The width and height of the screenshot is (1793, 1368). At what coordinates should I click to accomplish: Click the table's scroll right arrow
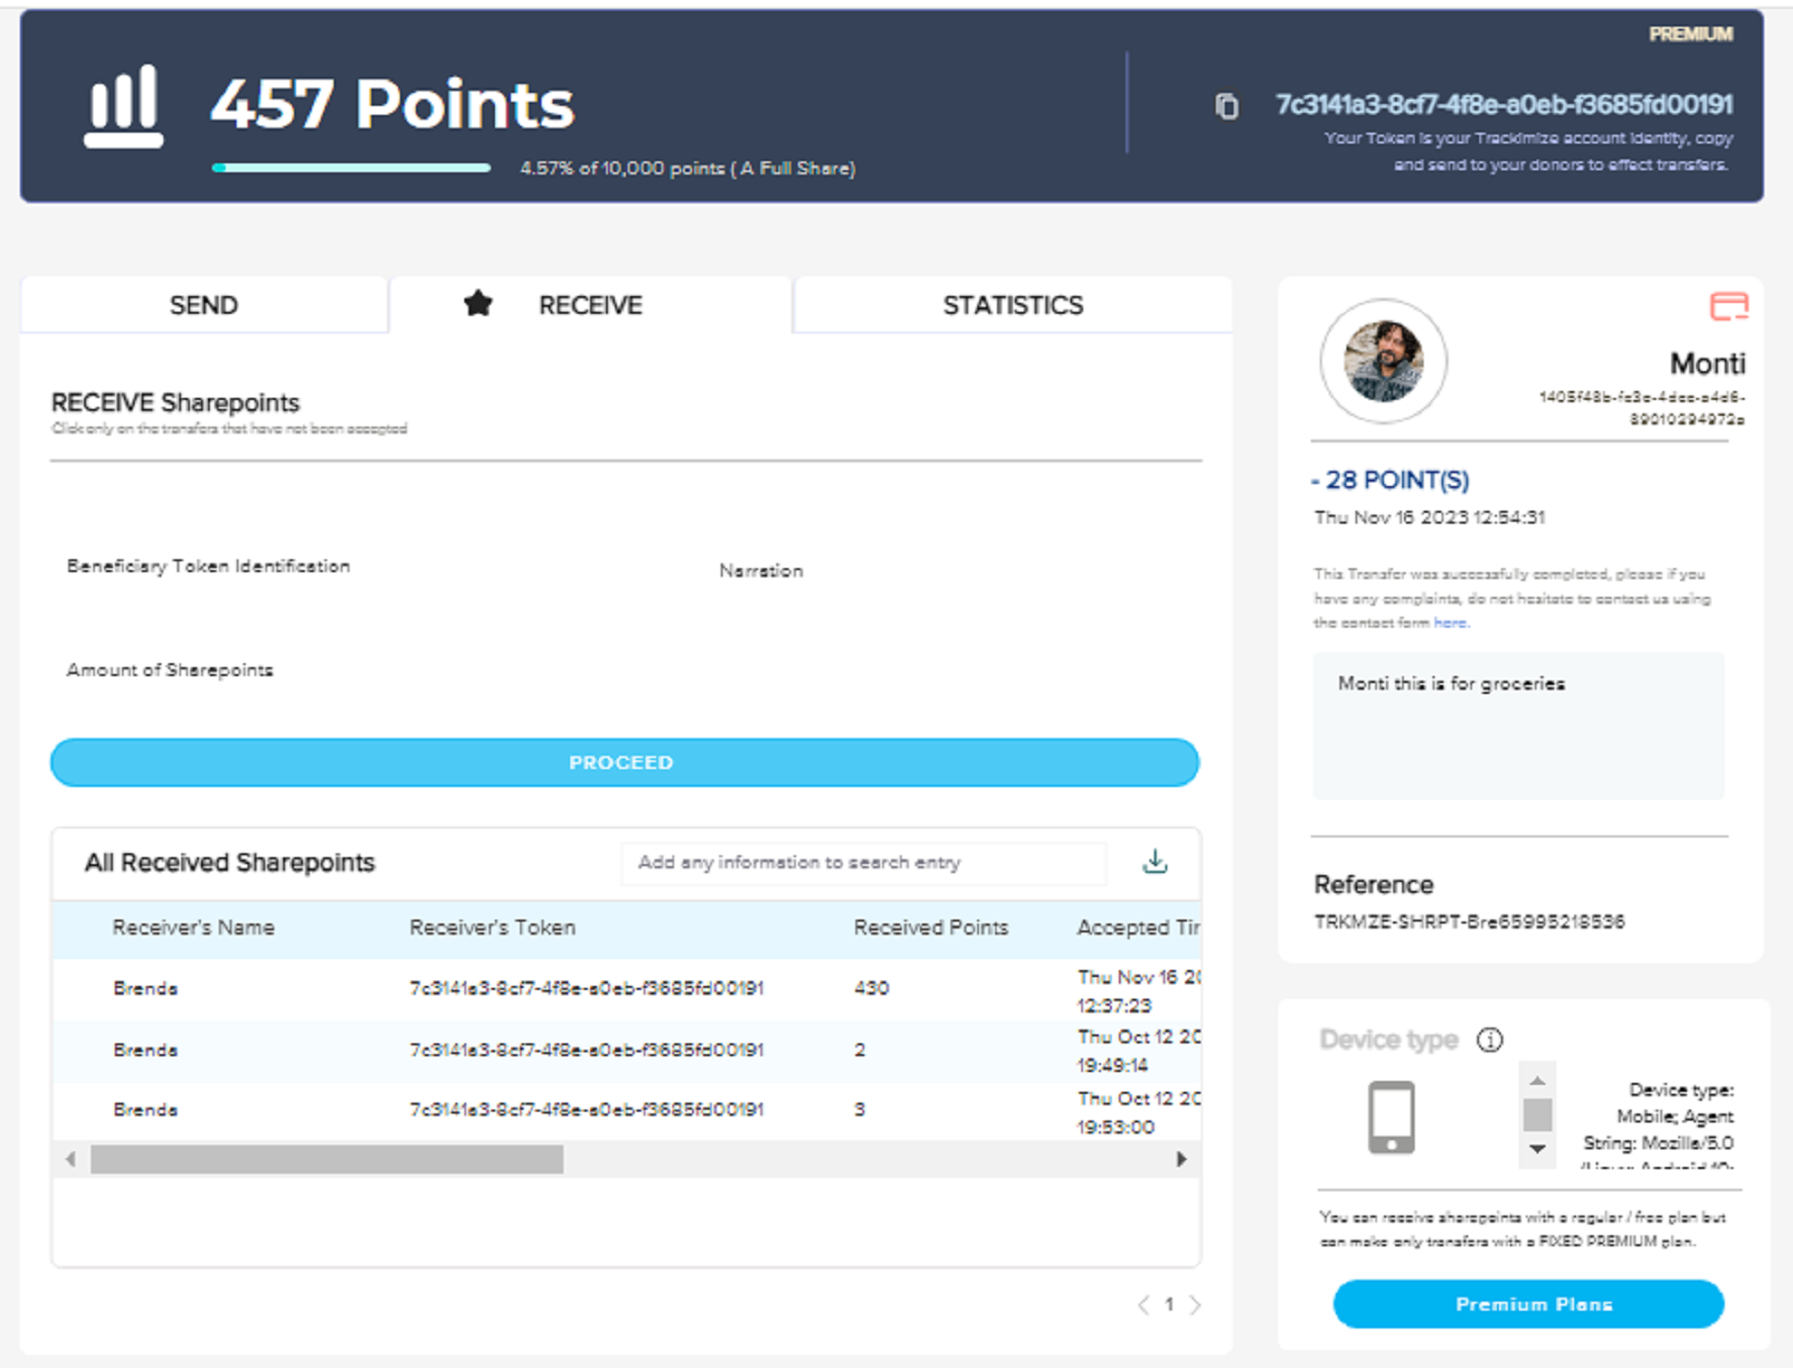click(x=1181, y=1159)
